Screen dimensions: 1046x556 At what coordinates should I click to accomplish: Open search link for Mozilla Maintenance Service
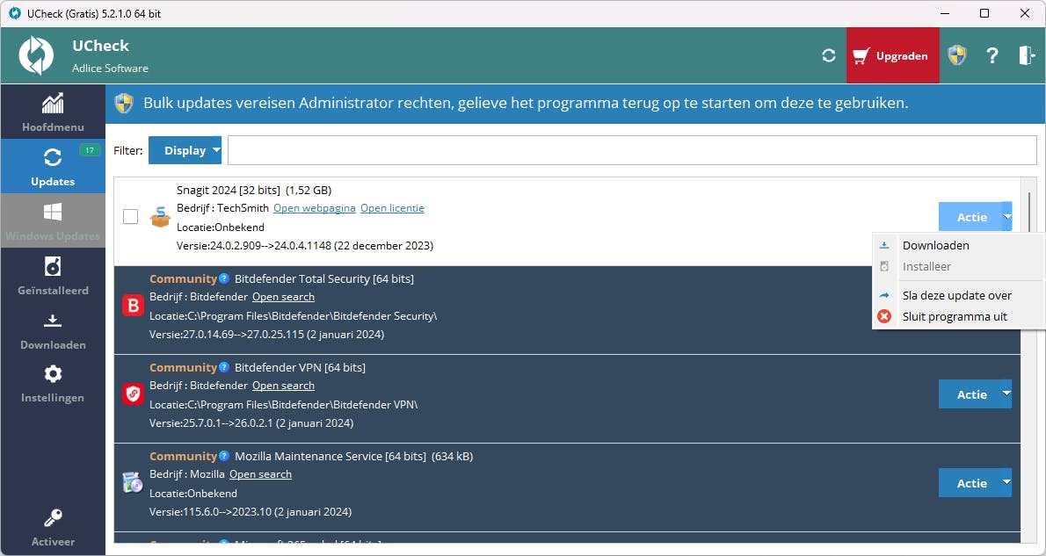[260, 474]
